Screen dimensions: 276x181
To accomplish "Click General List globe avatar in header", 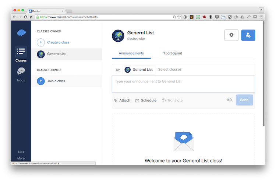I will pos(118,36).
